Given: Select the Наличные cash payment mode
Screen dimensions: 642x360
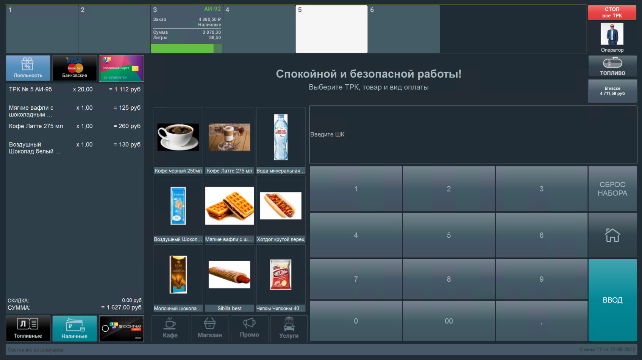Looking at the screenshot, I should click(75, 329).
